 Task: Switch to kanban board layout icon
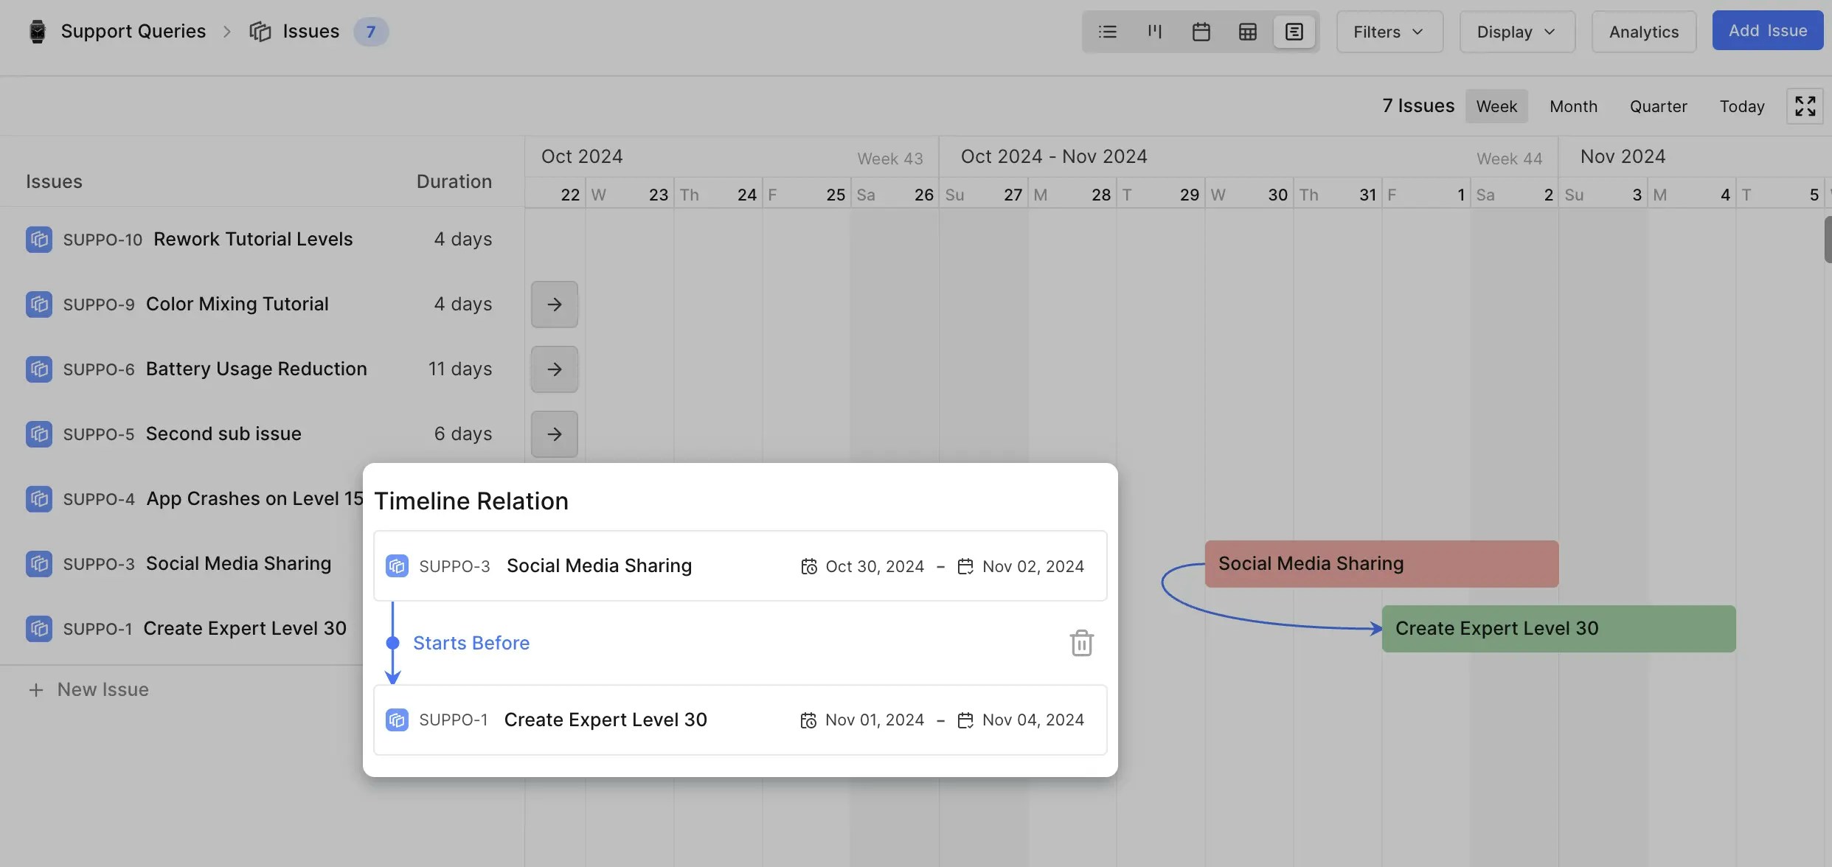click(1154, 32)
